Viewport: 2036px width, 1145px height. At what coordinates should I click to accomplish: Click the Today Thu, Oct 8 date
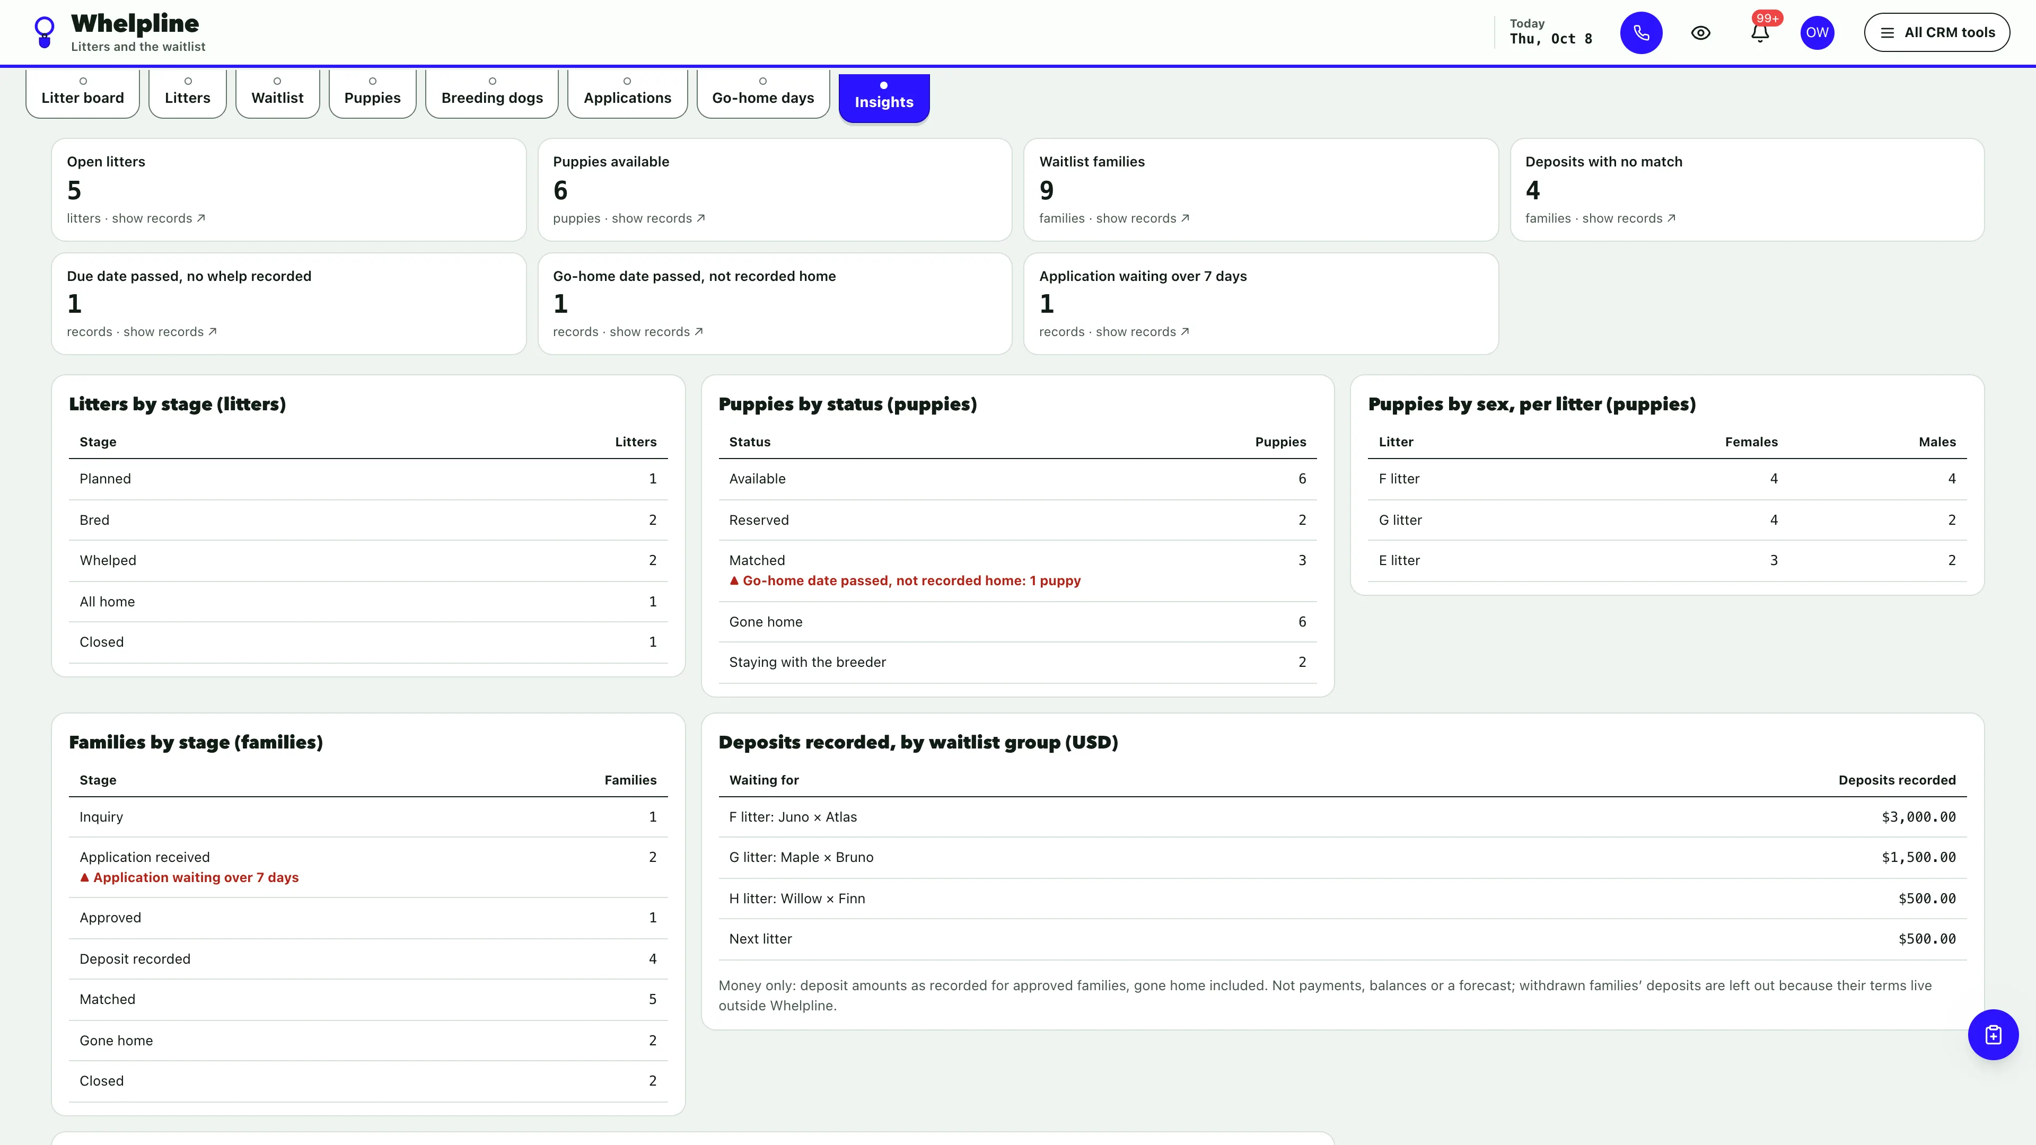click(1551, 32)
